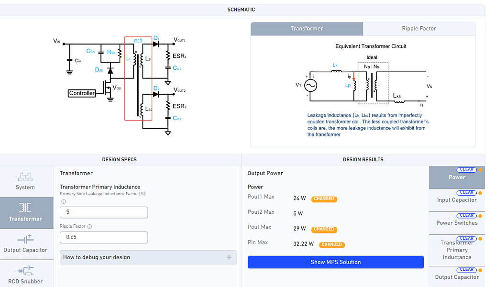The image size is (495, 287).
Task: Clear the Input Capacitor results
Action: (x=466, y=192)
